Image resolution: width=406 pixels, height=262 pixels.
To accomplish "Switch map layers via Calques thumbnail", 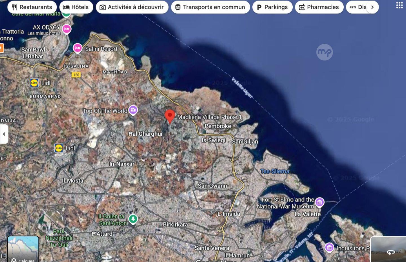I will (23, 249).
